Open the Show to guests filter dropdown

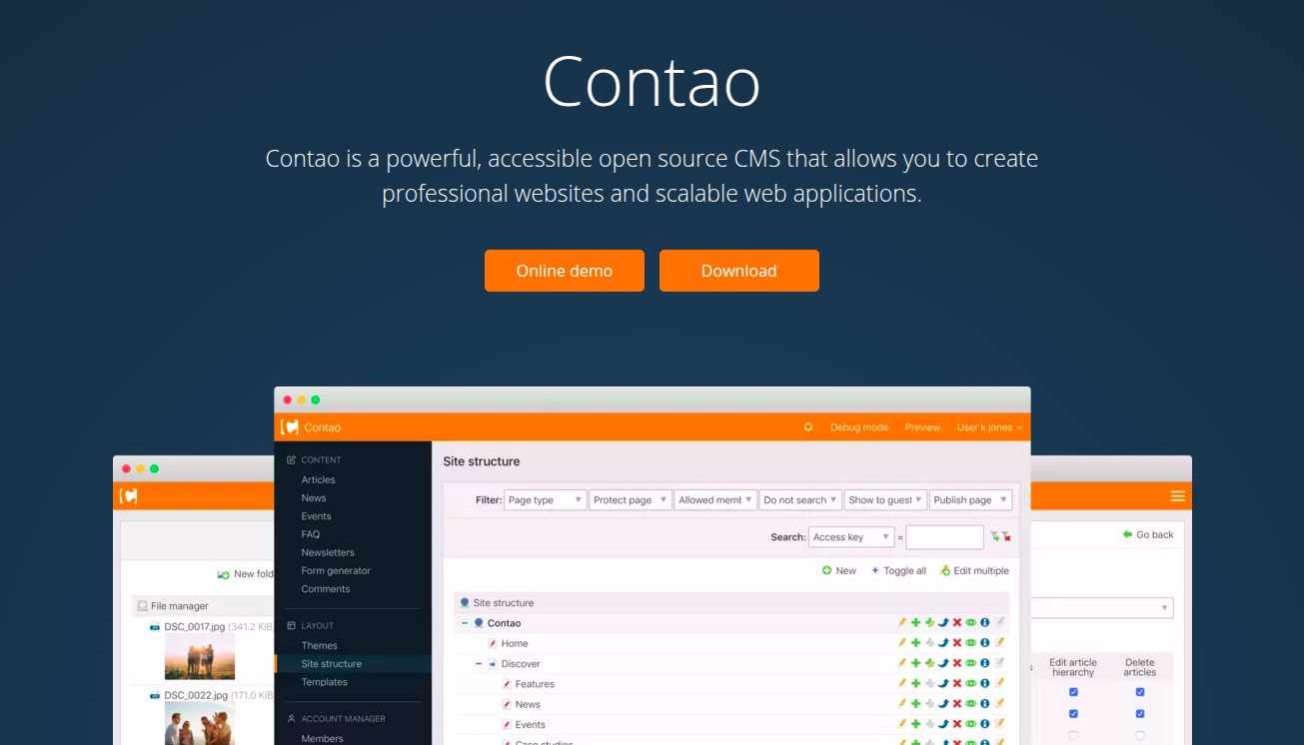pos(885,500)
